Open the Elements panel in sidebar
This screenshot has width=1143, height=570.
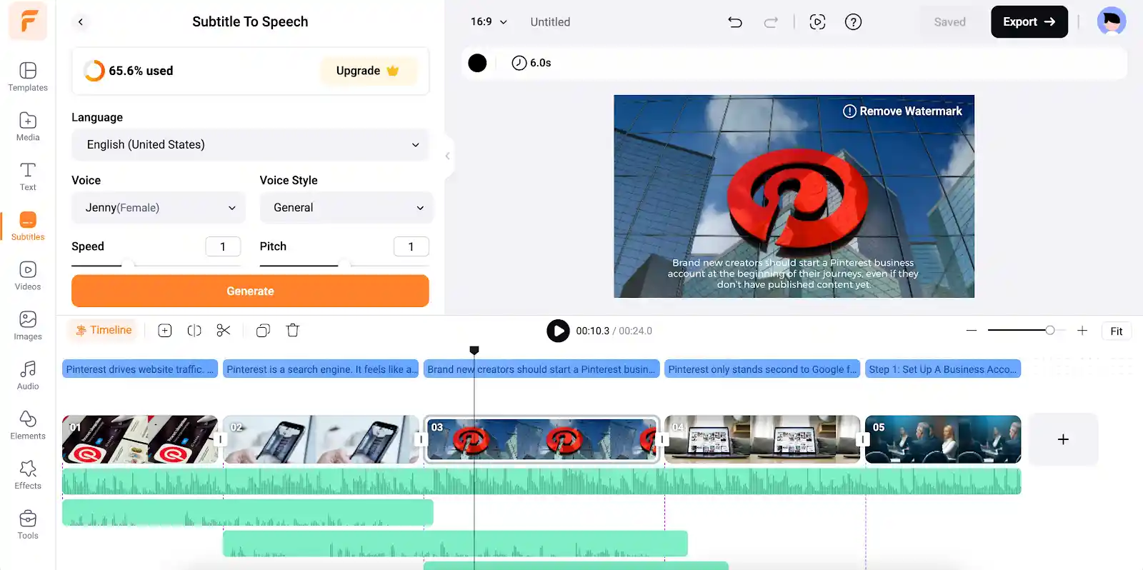click(x=28, y=425)
